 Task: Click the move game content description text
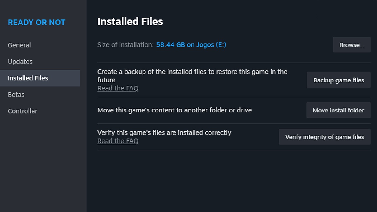pyautogui.click(x=174, y=110)
